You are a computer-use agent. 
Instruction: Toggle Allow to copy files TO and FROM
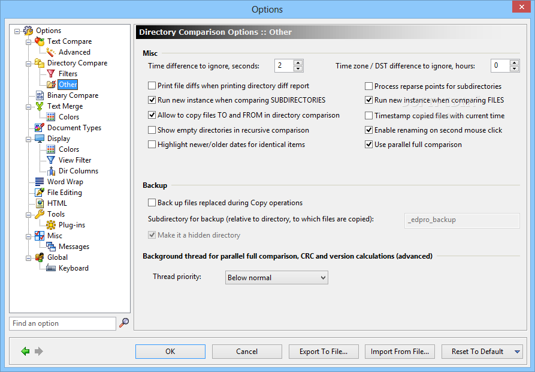(152, 115)
